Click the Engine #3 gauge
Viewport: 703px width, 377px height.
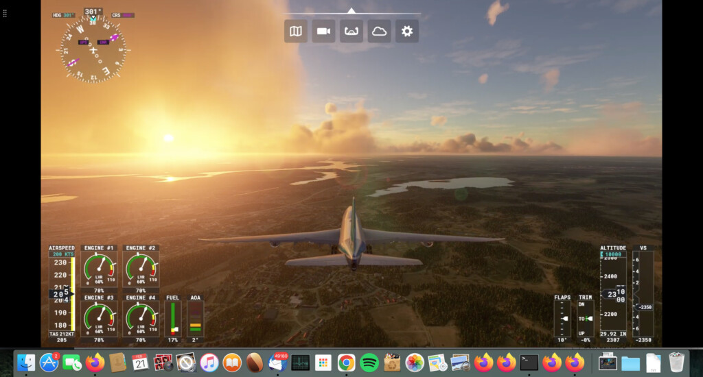[x=99, y=318]
